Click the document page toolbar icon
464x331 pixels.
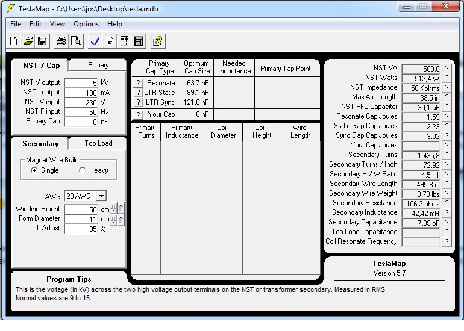110,41
